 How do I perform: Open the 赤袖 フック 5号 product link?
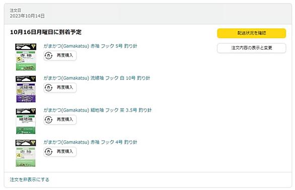click(90, 46)
